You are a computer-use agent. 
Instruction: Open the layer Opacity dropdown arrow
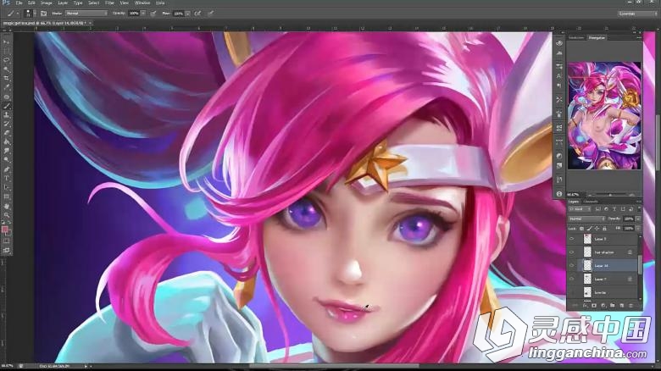point(638,219)
